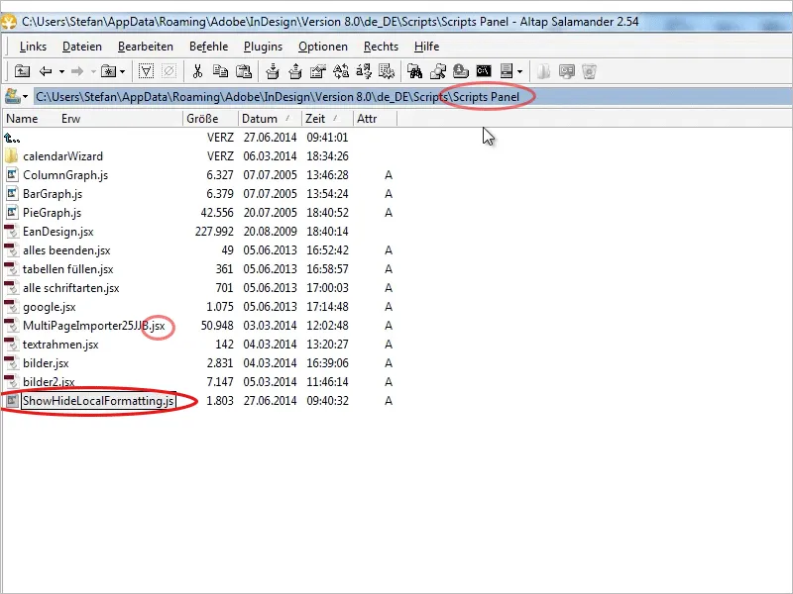Open the Hilfe menu

coord(426,47)
